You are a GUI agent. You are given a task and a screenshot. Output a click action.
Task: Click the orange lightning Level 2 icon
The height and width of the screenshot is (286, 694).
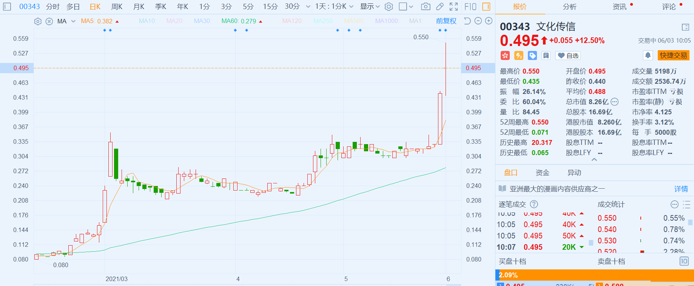(x=519, y=55)
